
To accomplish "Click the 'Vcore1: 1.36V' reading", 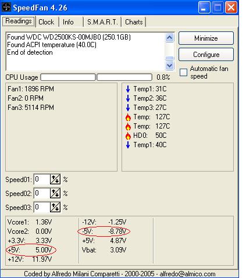I will pos(30,222).
